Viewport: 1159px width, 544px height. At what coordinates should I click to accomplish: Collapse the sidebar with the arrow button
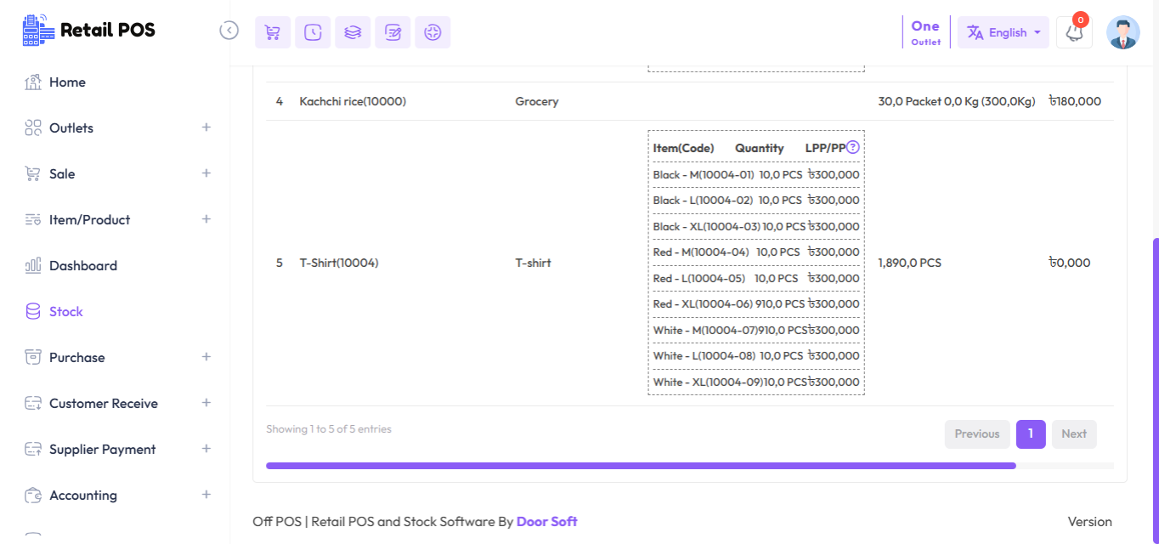(x=229, y=31)
